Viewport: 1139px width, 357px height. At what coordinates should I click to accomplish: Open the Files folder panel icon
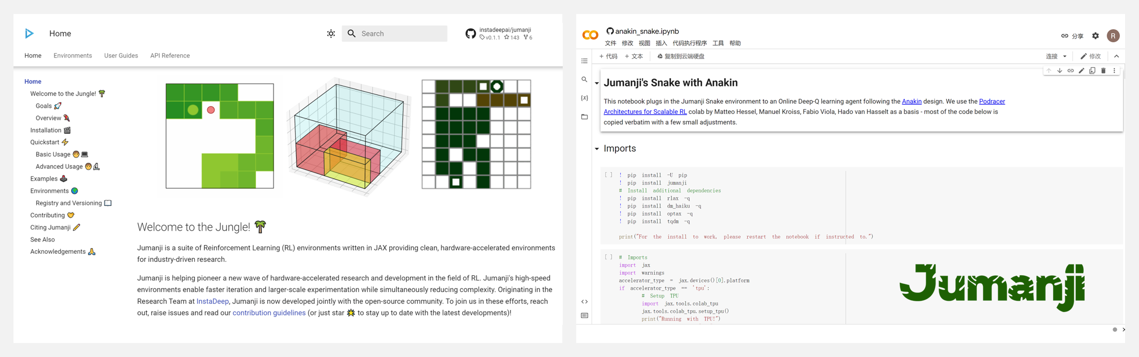pyautogui.click(x=584, y=117)
